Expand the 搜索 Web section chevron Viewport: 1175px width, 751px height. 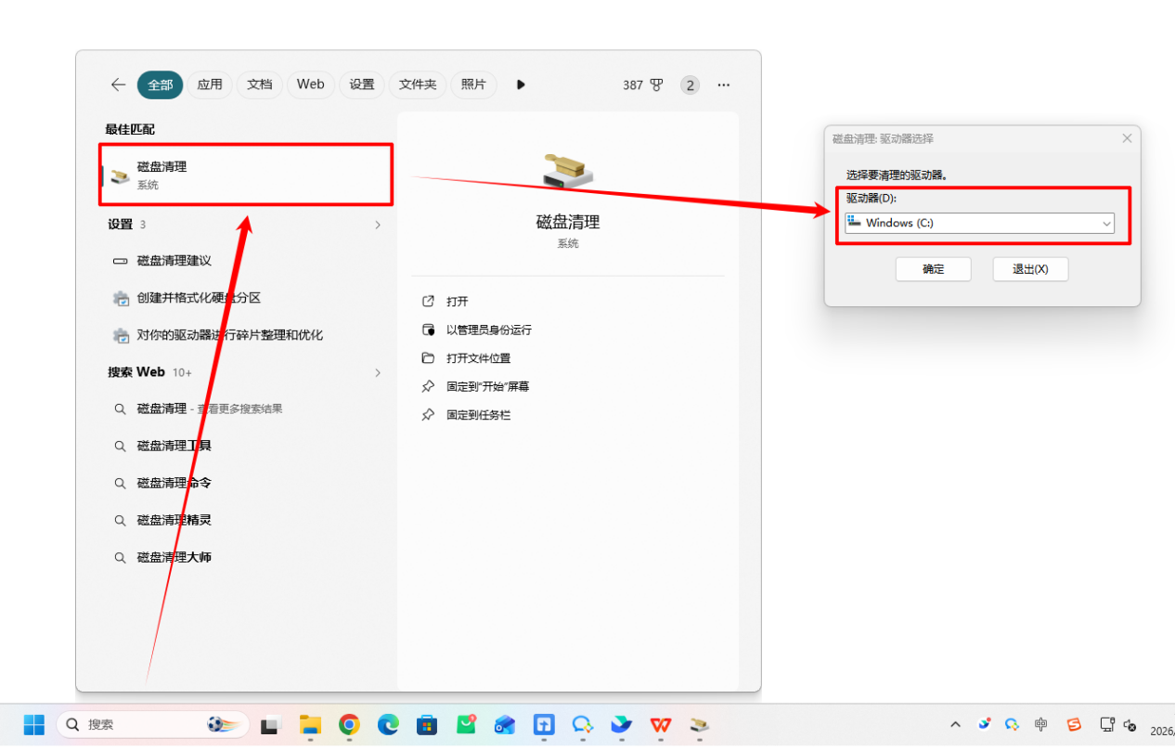tap(378, 372)
